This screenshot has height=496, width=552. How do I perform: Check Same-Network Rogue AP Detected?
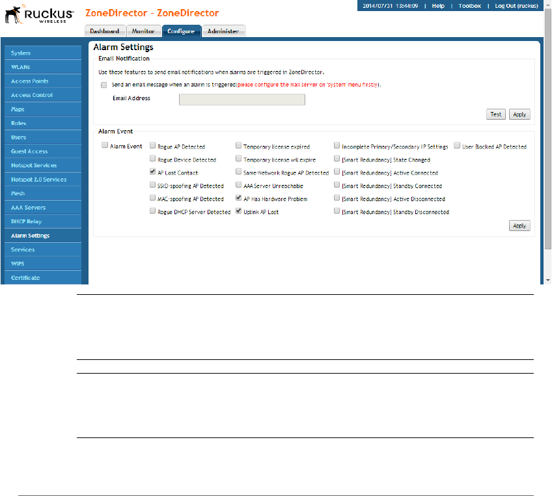point(238,171)
